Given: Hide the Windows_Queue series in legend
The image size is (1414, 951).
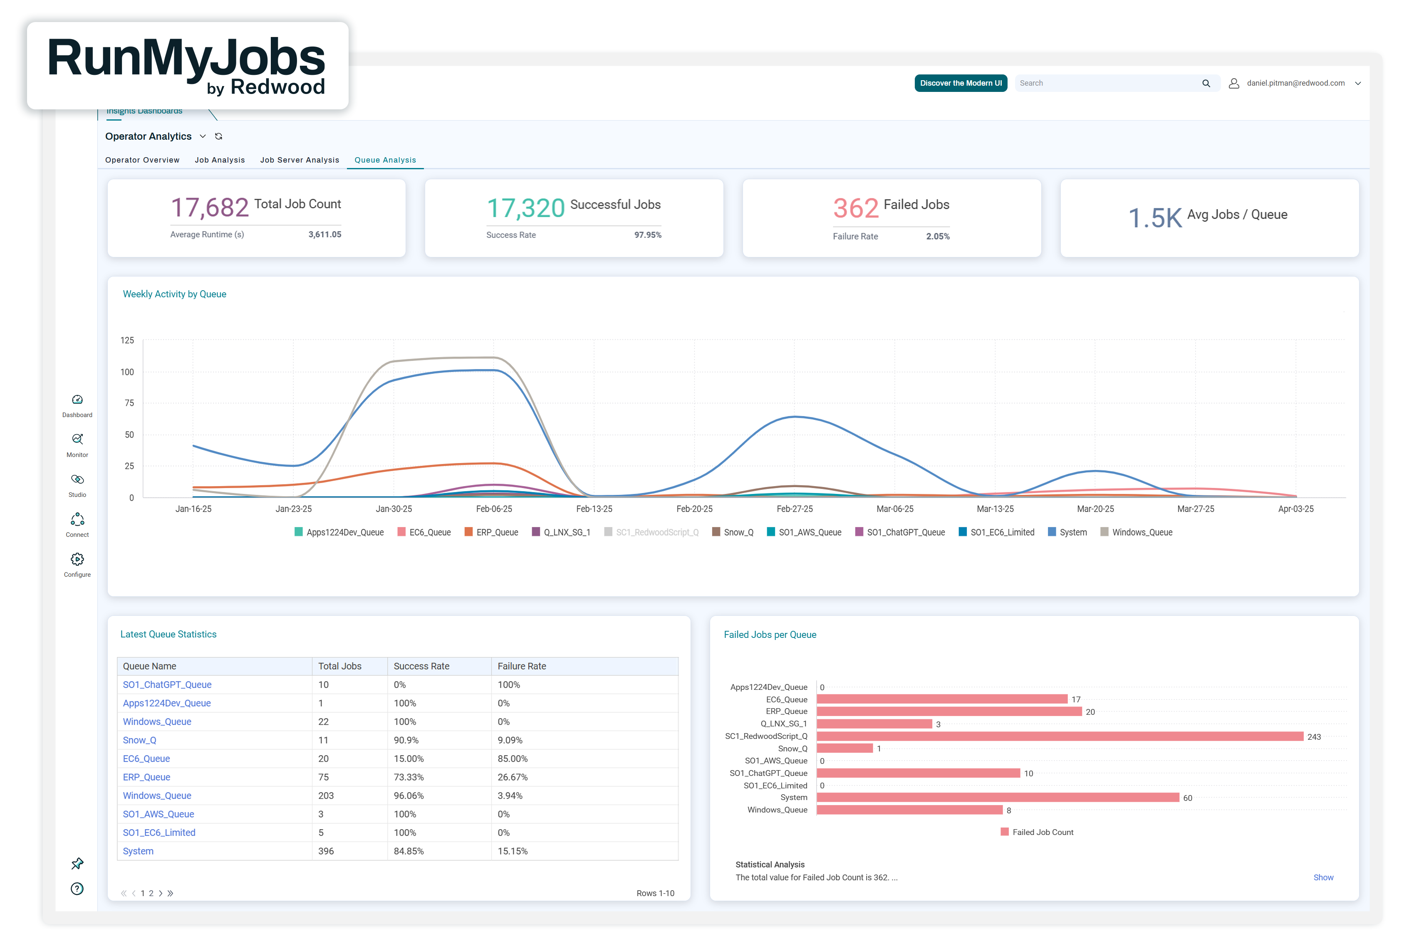Looking at the screenshot, I should [x=1136, y=533].
